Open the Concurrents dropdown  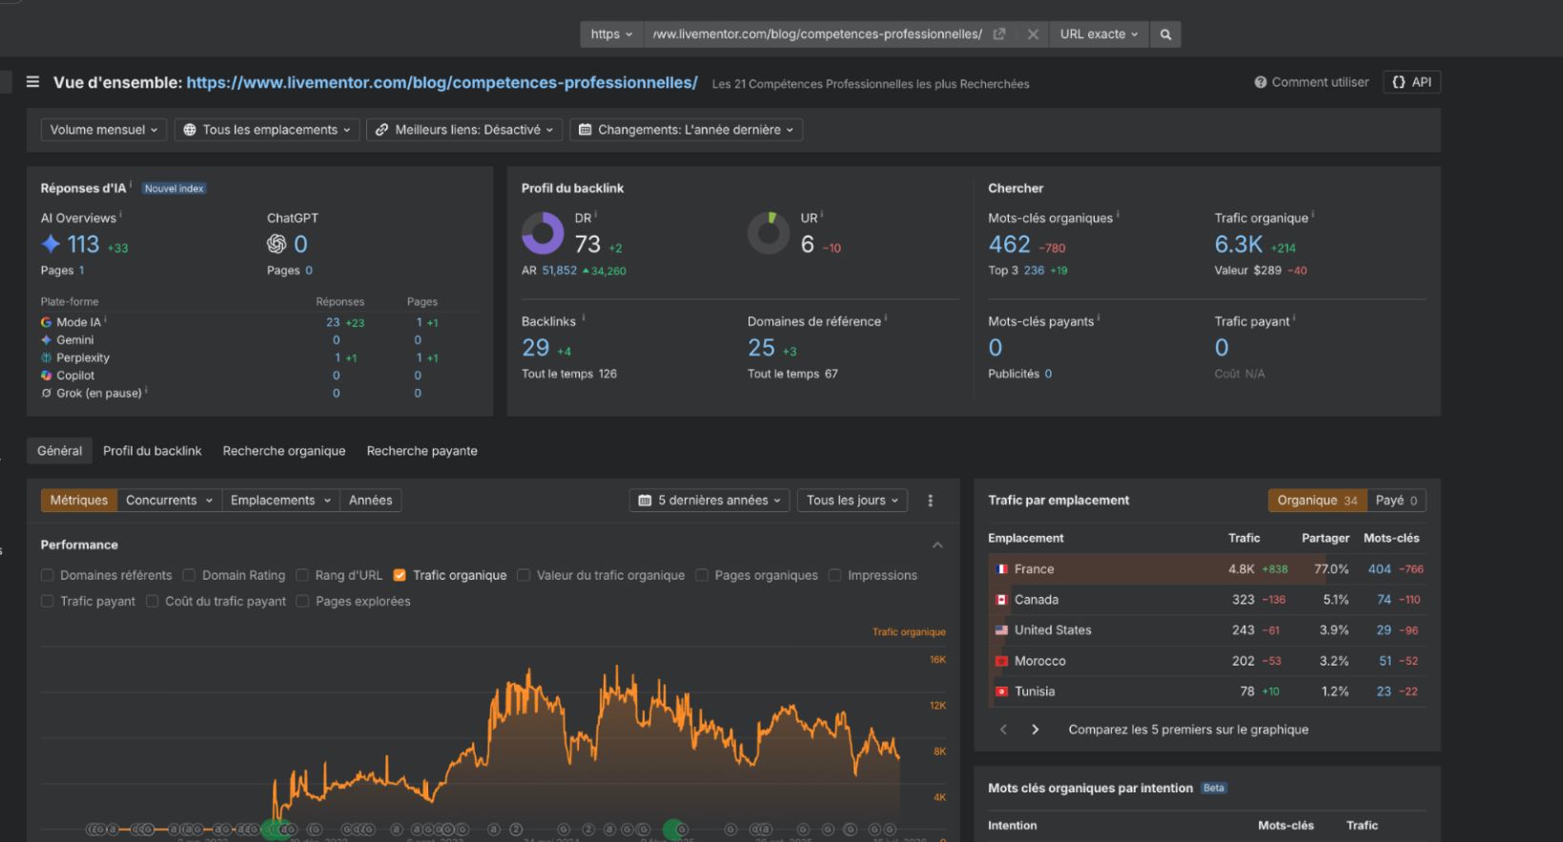[x=169, y=501]
